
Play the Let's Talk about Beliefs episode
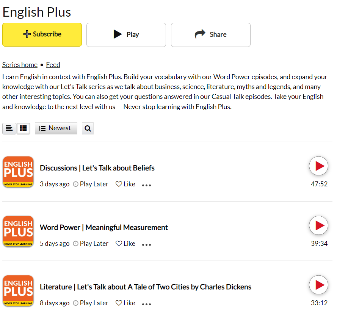318,166
